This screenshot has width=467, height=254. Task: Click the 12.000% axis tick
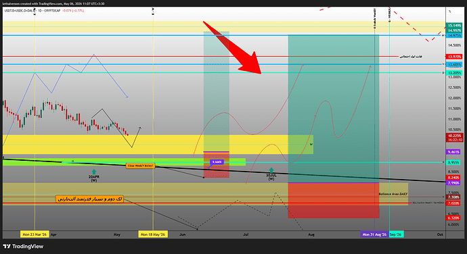(454, 98)
